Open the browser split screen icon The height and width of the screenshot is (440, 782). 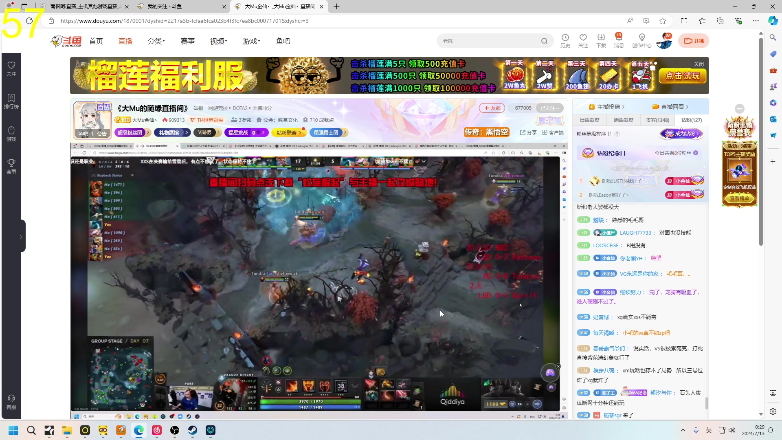tap(684, 21)
